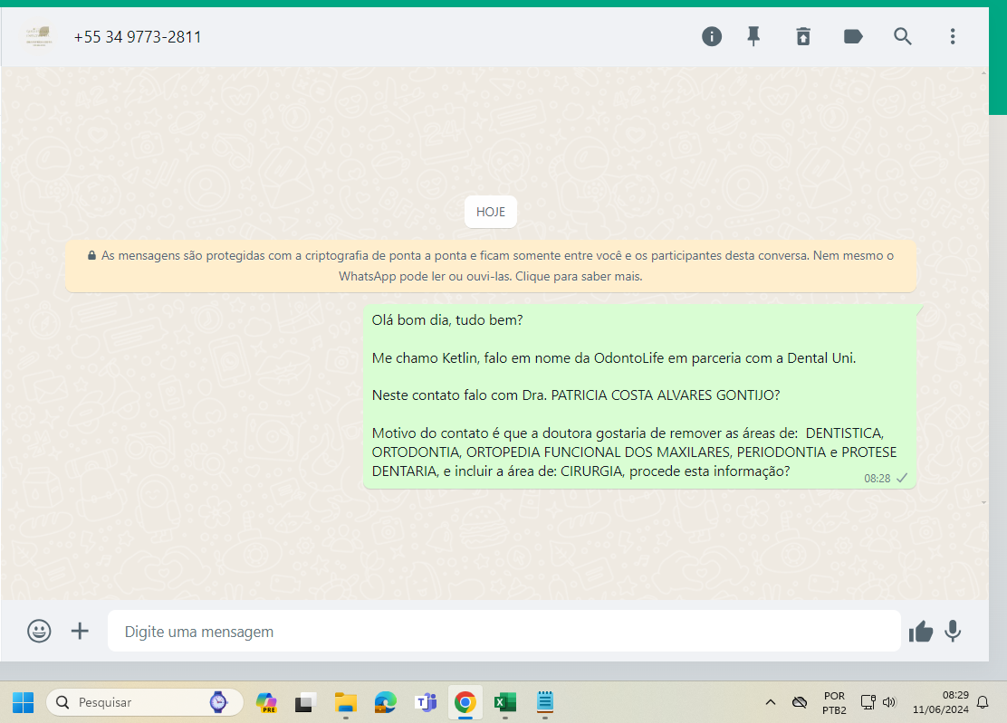Viewport: 1007px width, 723px height.
Task: Open network display tray icon
Action: (x=868, y=702)
